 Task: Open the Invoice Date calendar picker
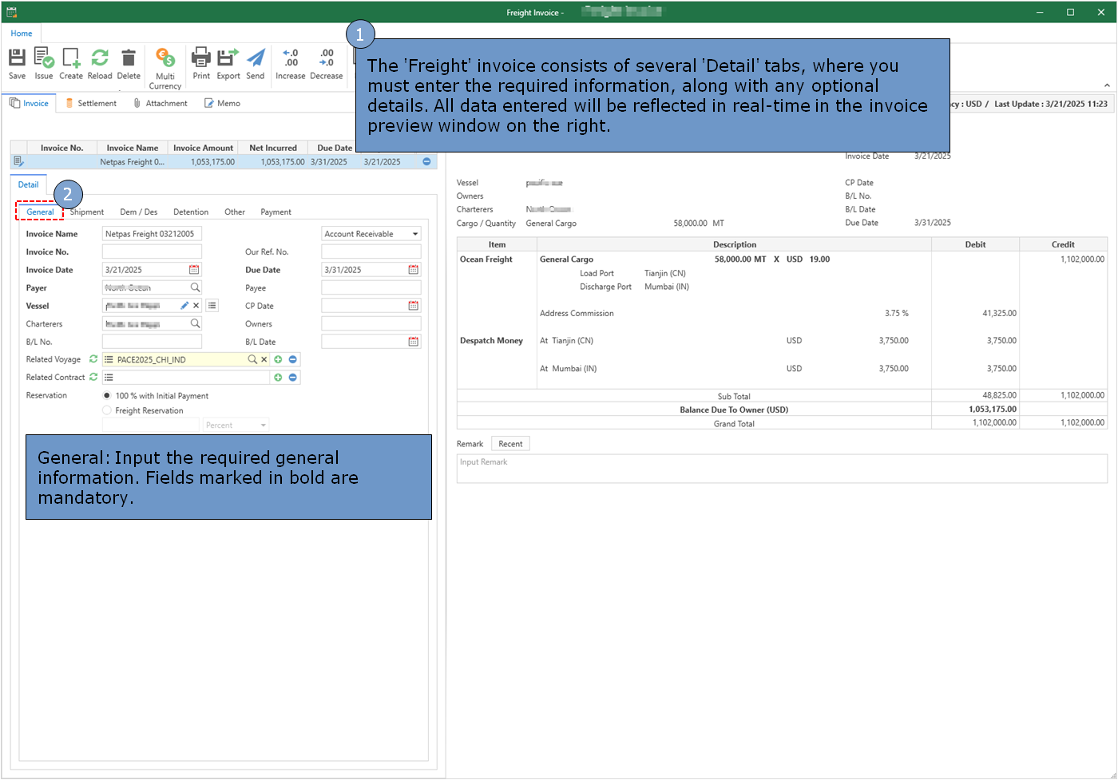click(x=194, y=270)
